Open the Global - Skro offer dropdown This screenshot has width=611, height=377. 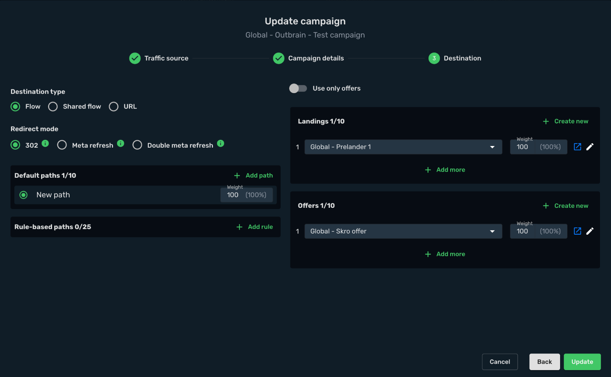(403, 231)
